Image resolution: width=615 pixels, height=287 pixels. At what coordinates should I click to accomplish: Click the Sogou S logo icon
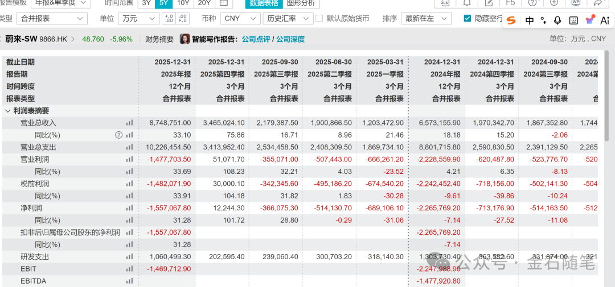[x=511, y=20]
